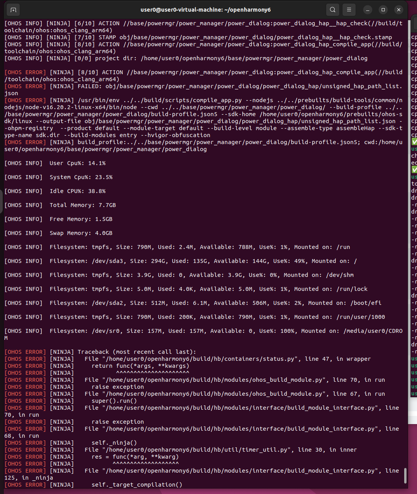Click the 'self._target_compilation()' line
Image resolution: width=417 pixels, height=494 pixels.
[93, 485]
